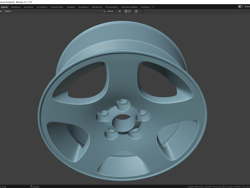The width and height of the screenshot is (250, 188).
Task: Toggle proportional editing button
Action: (x=136, y=11)
